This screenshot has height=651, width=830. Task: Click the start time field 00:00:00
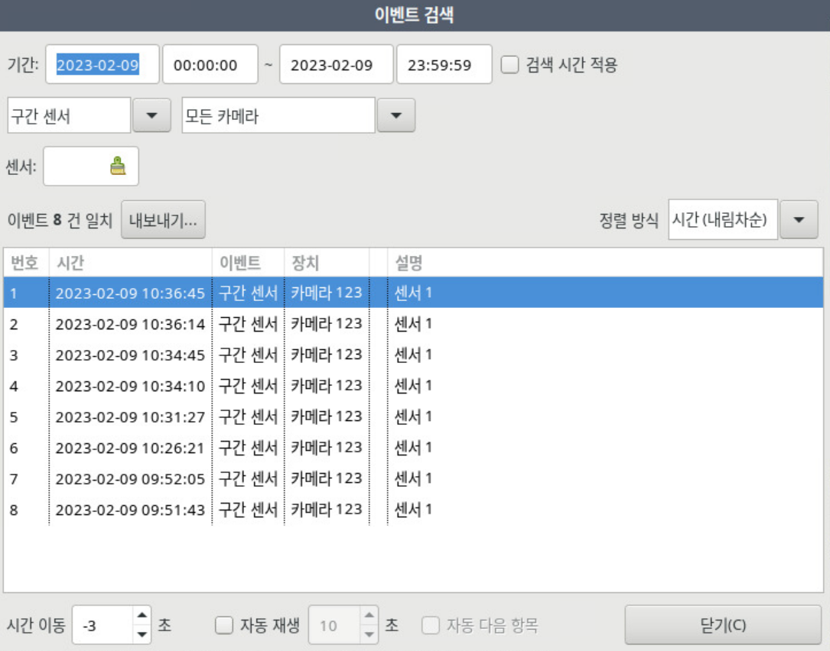(x=210, y=65)
